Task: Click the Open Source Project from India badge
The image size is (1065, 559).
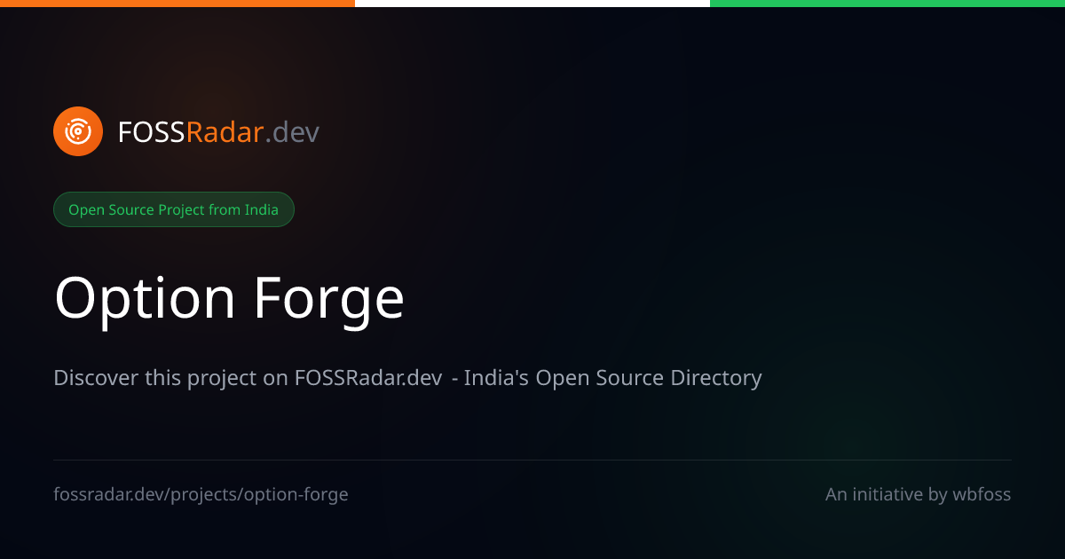Action: click(x=173, y=209)
